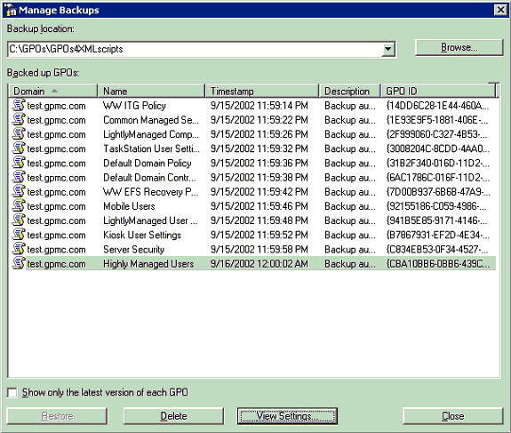Click GPO ID {31B2F340-016D-11D2-...
The width and height of the screenshot is (511, 433).
click(437, 163)
